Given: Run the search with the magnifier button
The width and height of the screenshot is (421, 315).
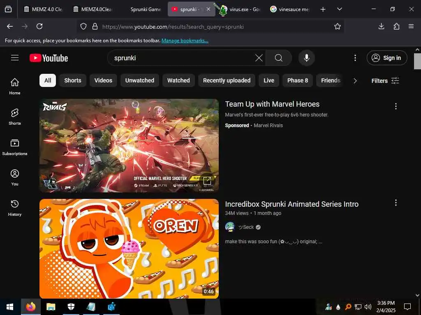Looking at the screenshot, I should point(279,58).
